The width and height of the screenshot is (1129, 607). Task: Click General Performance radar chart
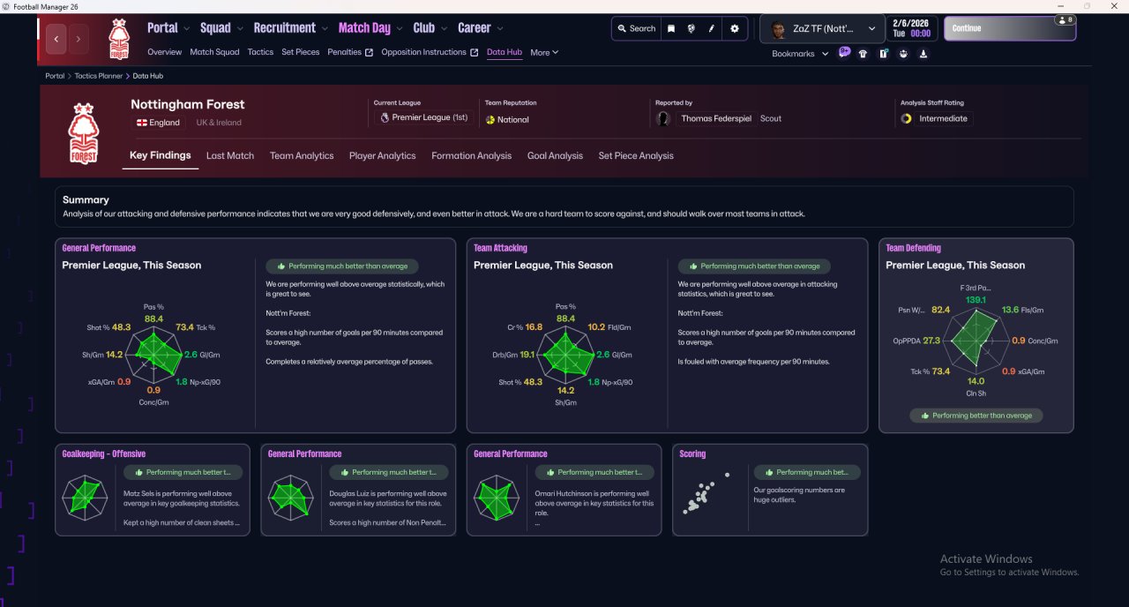153,356
